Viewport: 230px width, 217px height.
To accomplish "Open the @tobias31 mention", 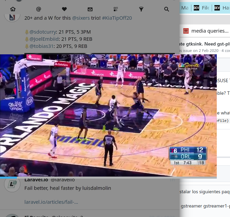I will [x=41, y=46].
